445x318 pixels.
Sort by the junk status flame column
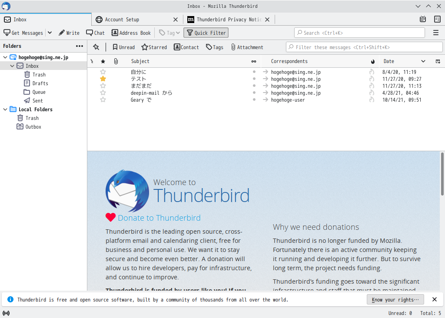(x=372, y=61)
